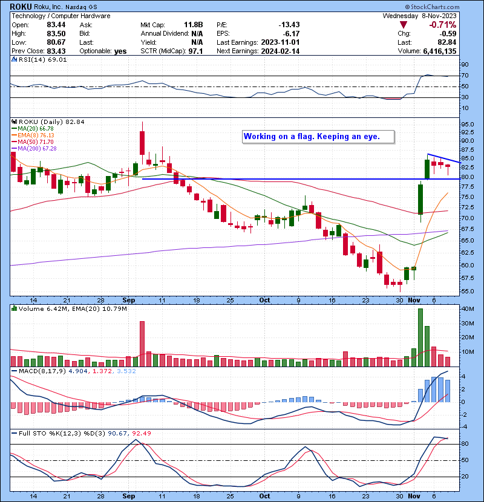Click the Sep label under the price chart
This screenshot has width=484, height=502.
point(129,301)
